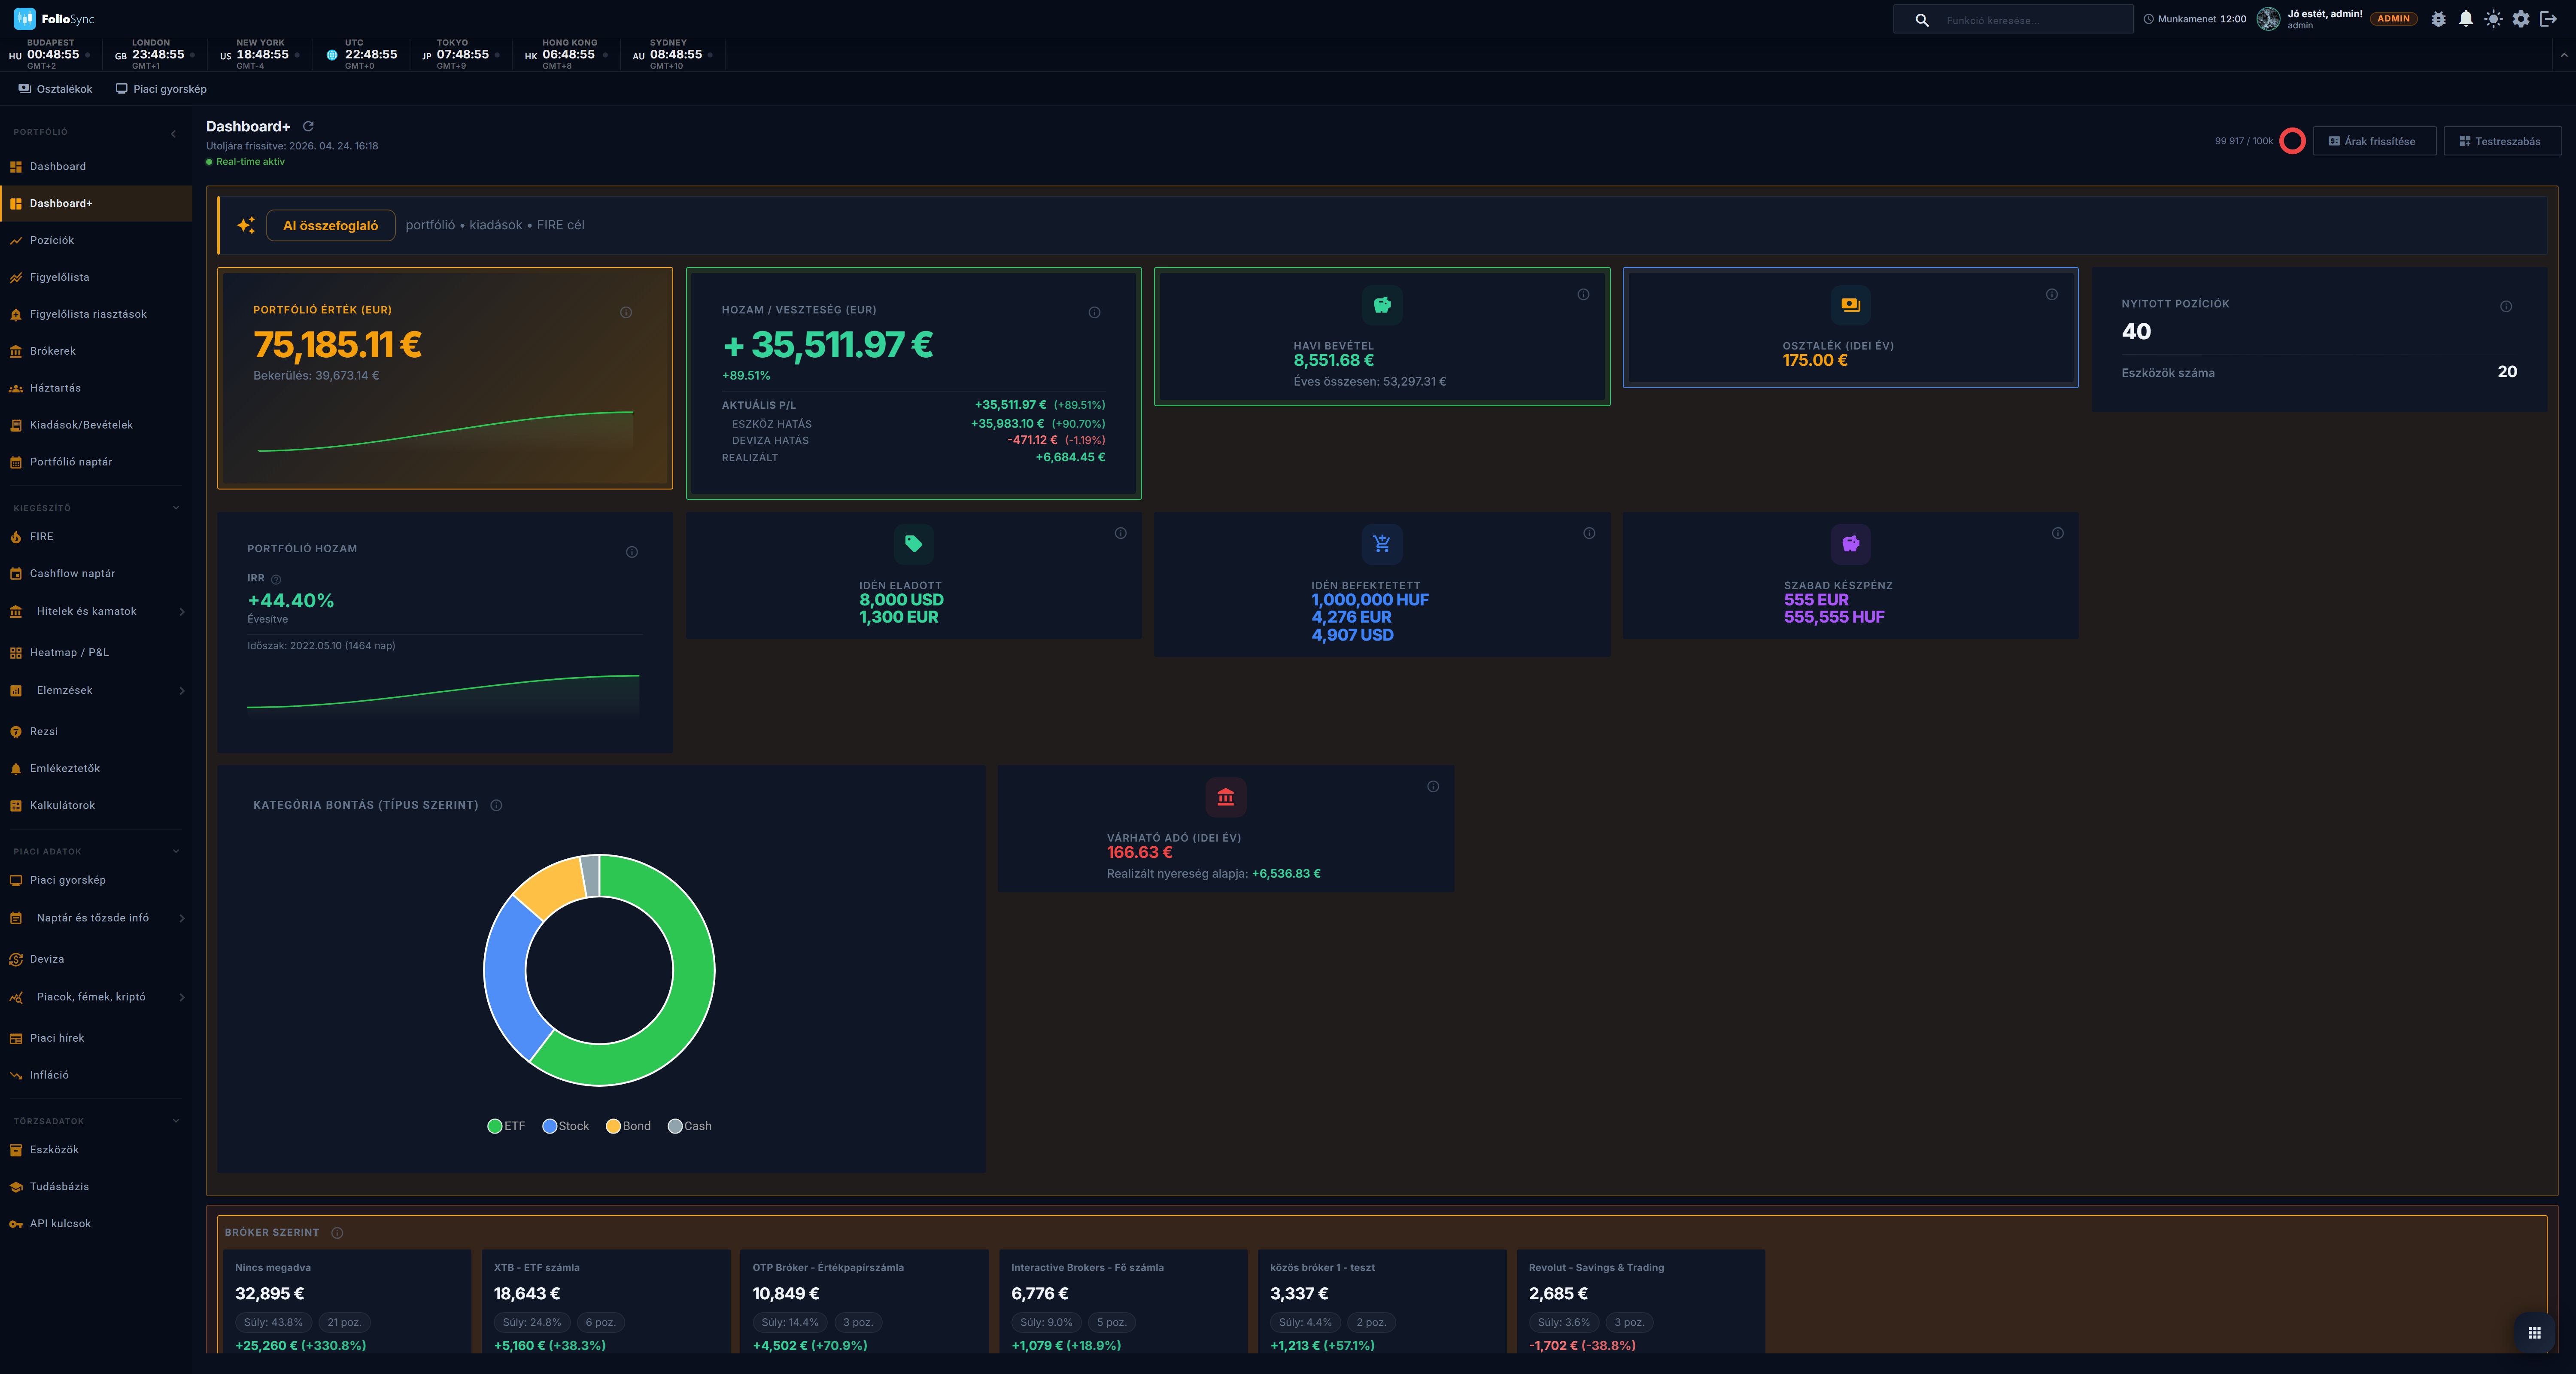
Task: Show info for Portfólió hozam card
Action: 632,552
